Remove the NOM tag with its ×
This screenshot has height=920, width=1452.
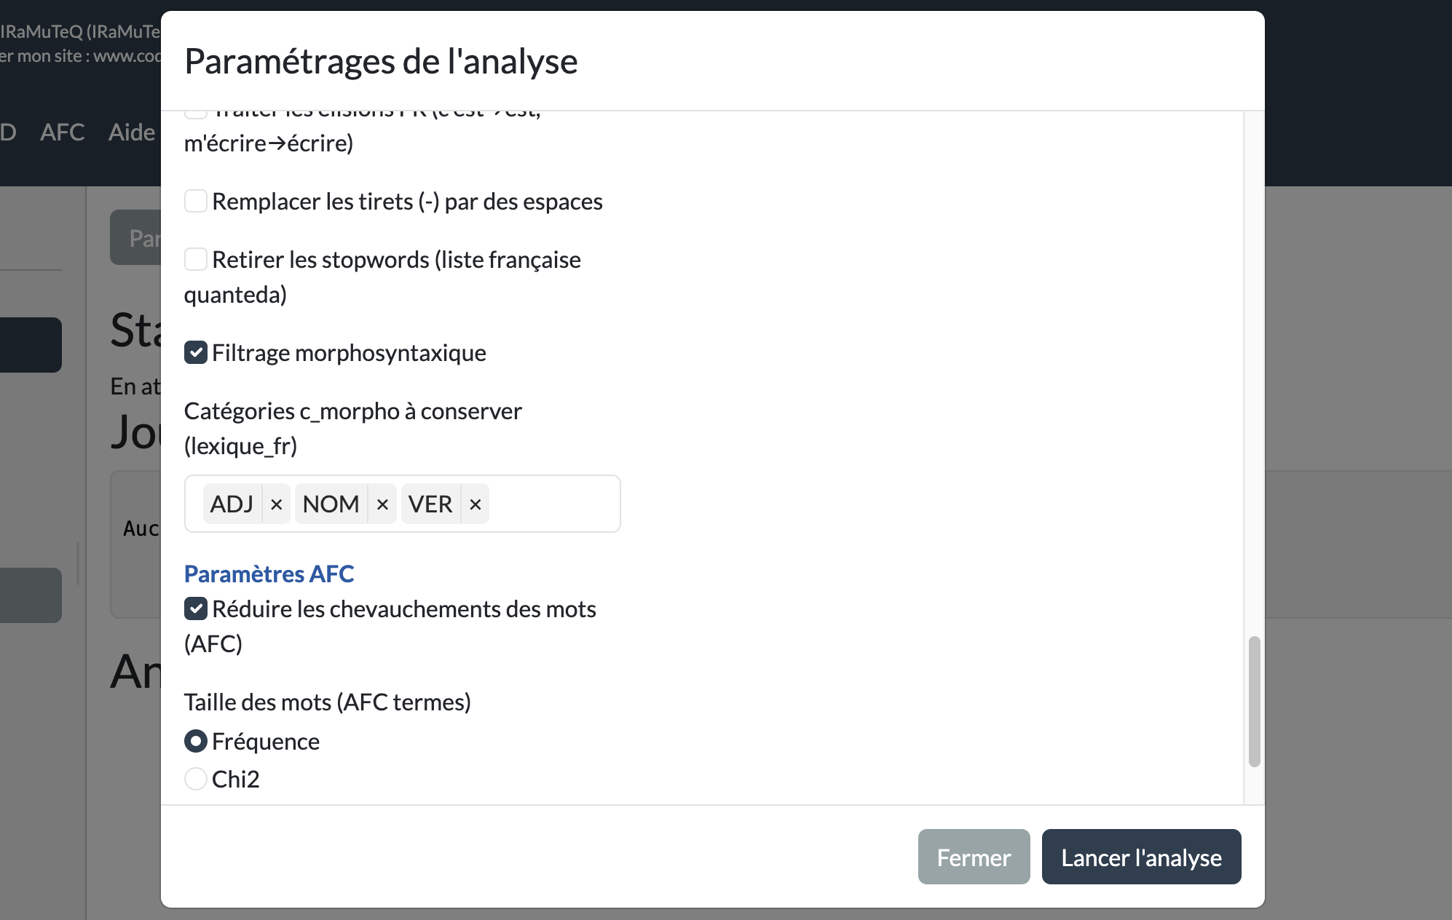pyautogui.click(x=382, y=504)
